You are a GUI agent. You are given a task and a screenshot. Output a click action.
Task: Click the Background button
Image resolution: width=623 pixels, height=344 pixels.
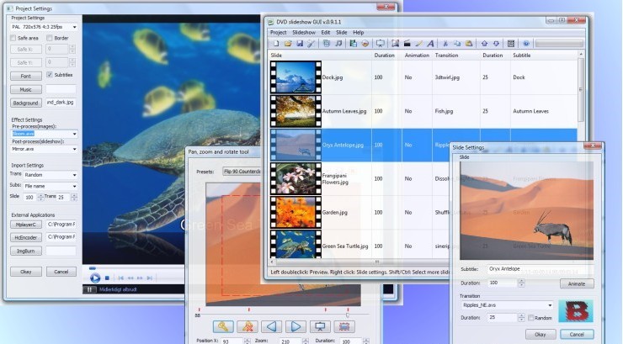(x=26, y=103)
